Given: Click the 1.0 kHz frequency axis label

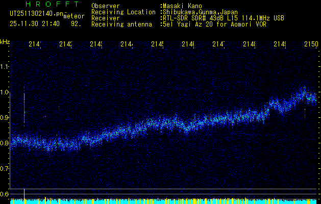Looking at the screenshot, I should 5,92.
